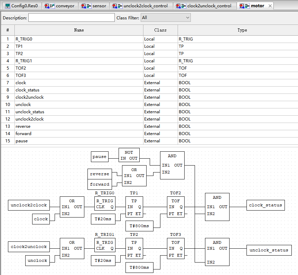Select the unclock_status name cell in table
Screen dimensions: 298x275
coord(79,112)
